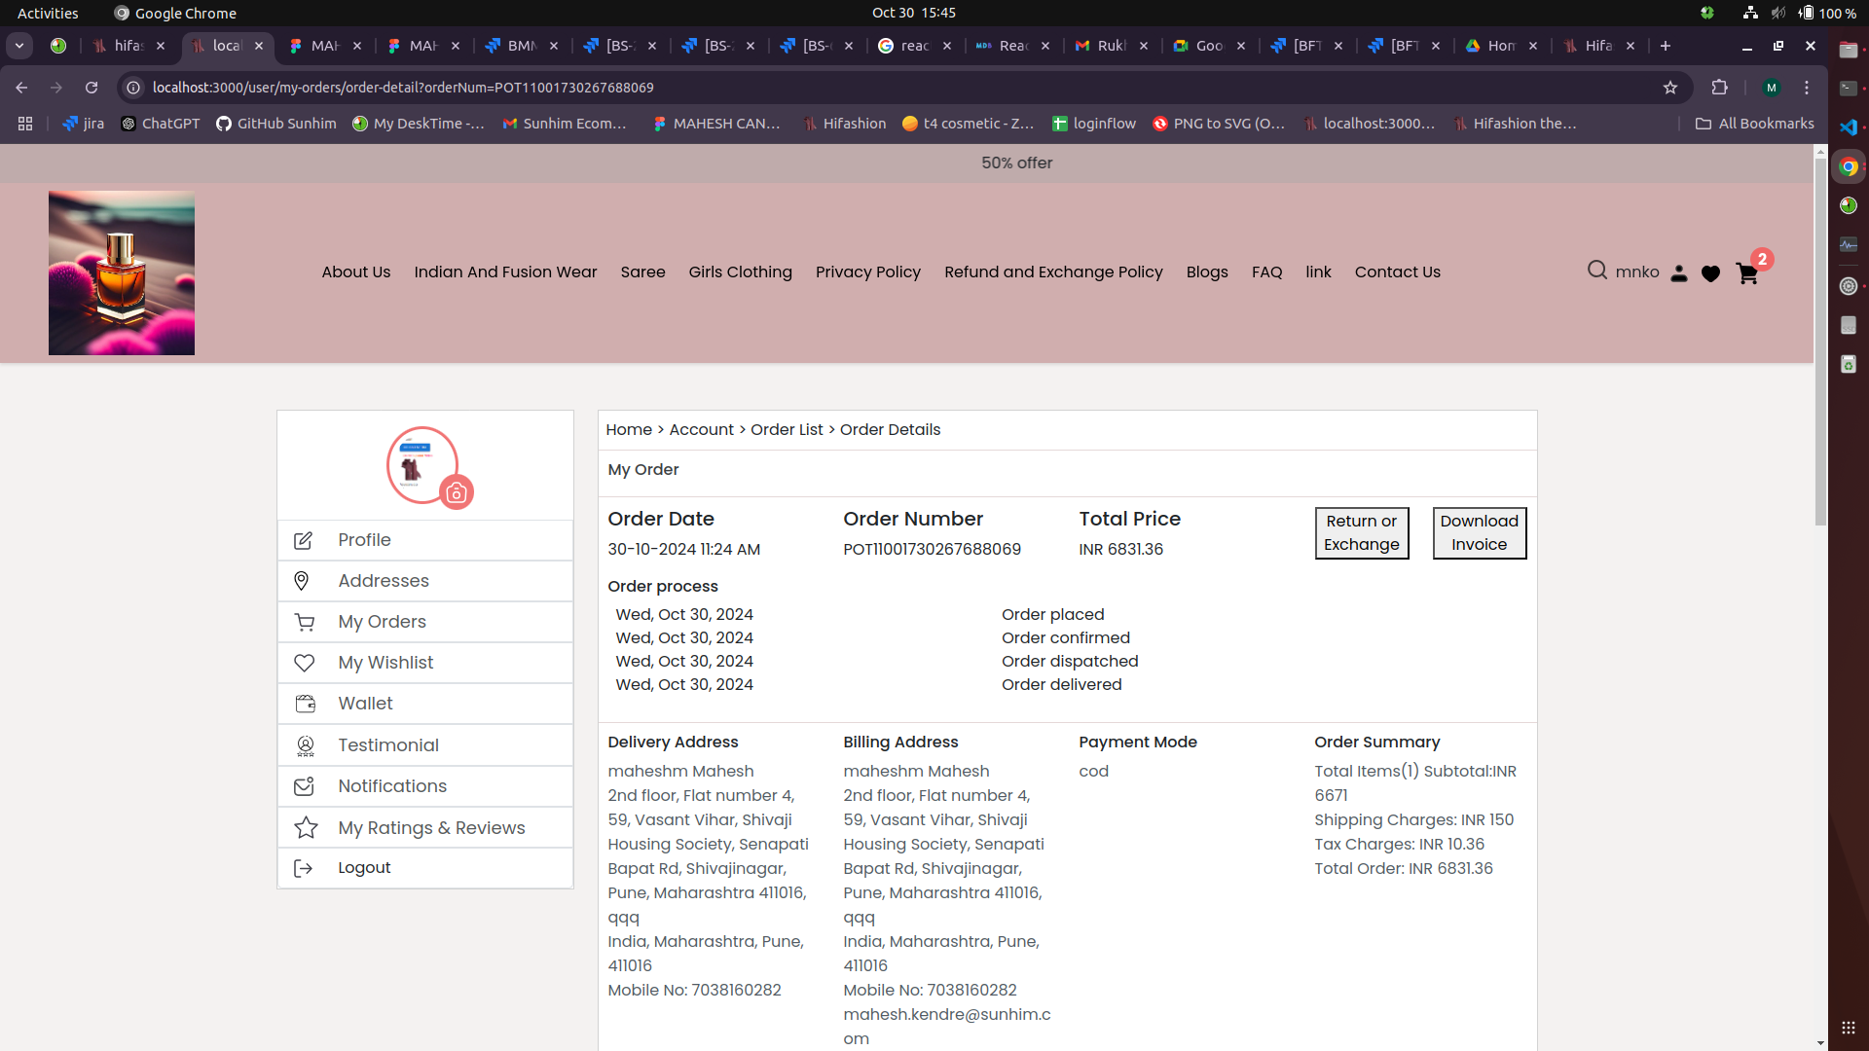Open Indian And Fusion Wear menu
The width and height of the screenshot is (1869, 1051).
point(505,272)
